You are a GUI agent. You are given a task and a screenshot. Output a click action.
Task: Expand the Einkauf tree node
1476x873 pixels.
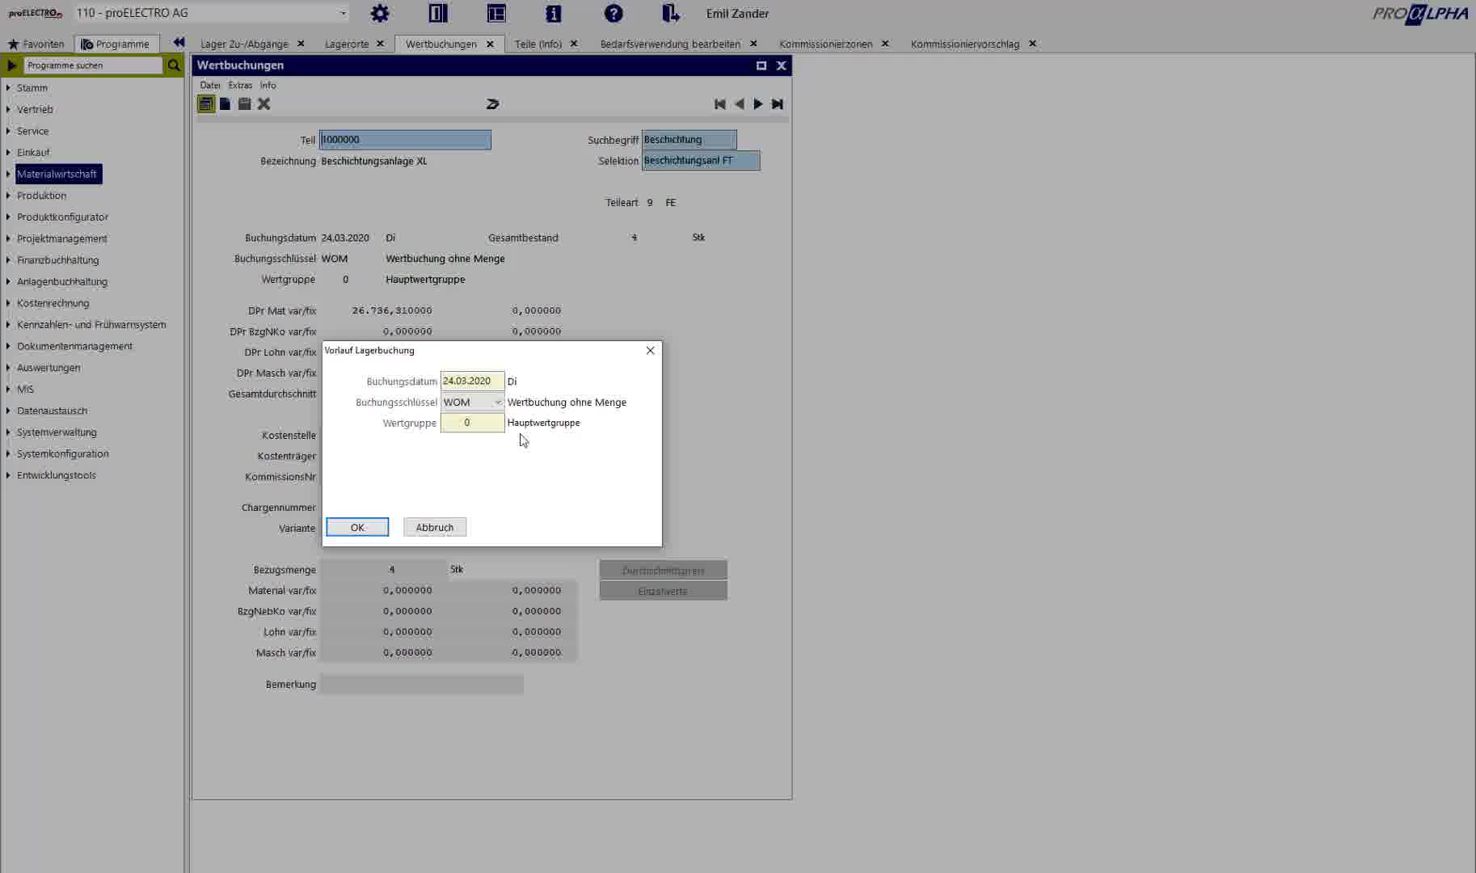[x=8, y=152]
